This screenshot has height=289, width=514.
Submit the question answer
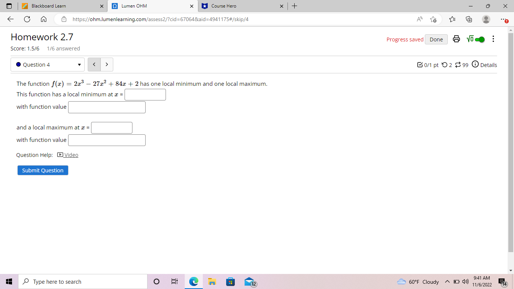[x=43, y=170]
